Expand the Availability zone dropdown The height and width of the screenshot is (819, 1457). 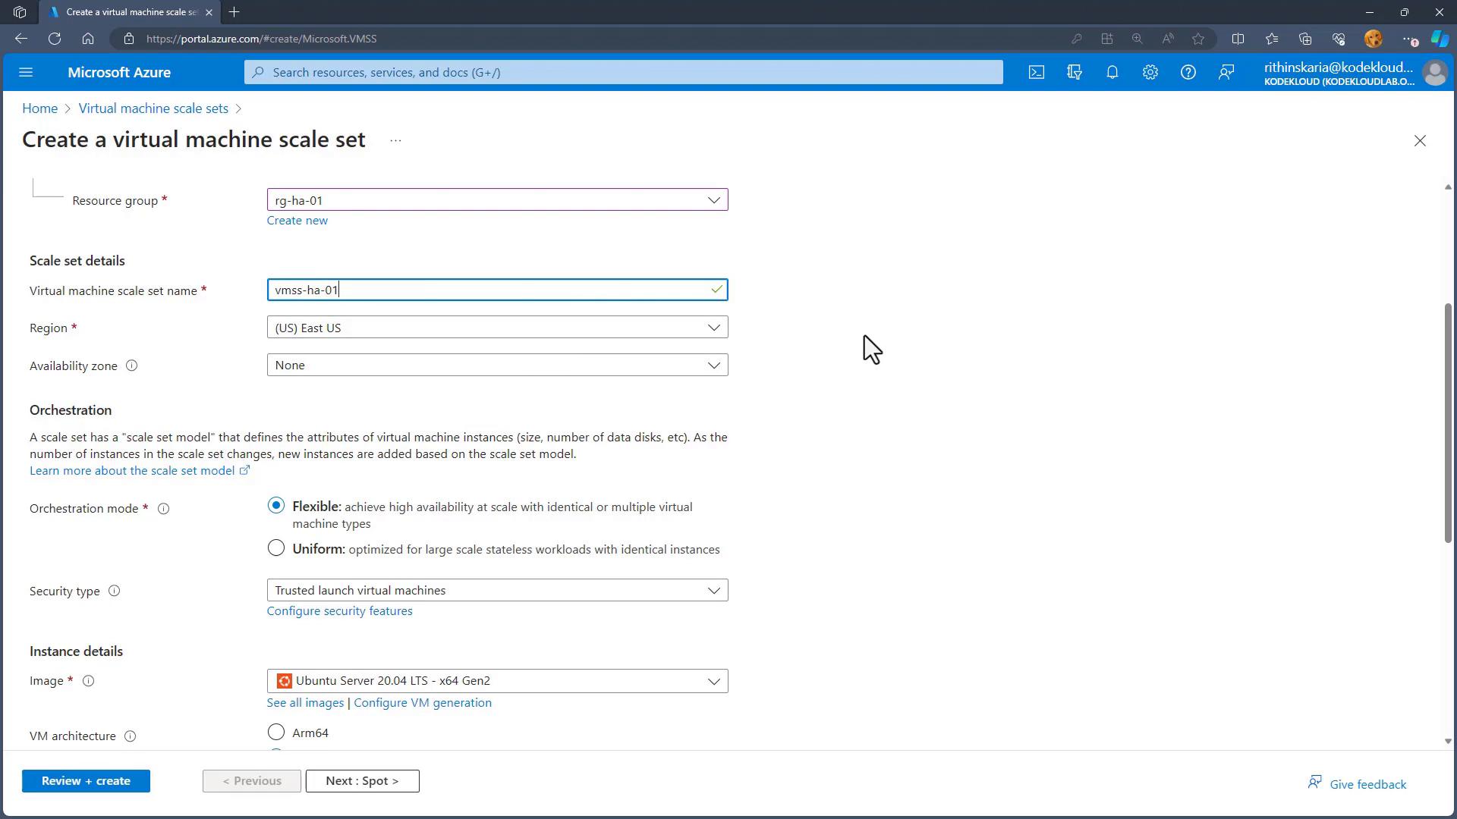(497, 366)
